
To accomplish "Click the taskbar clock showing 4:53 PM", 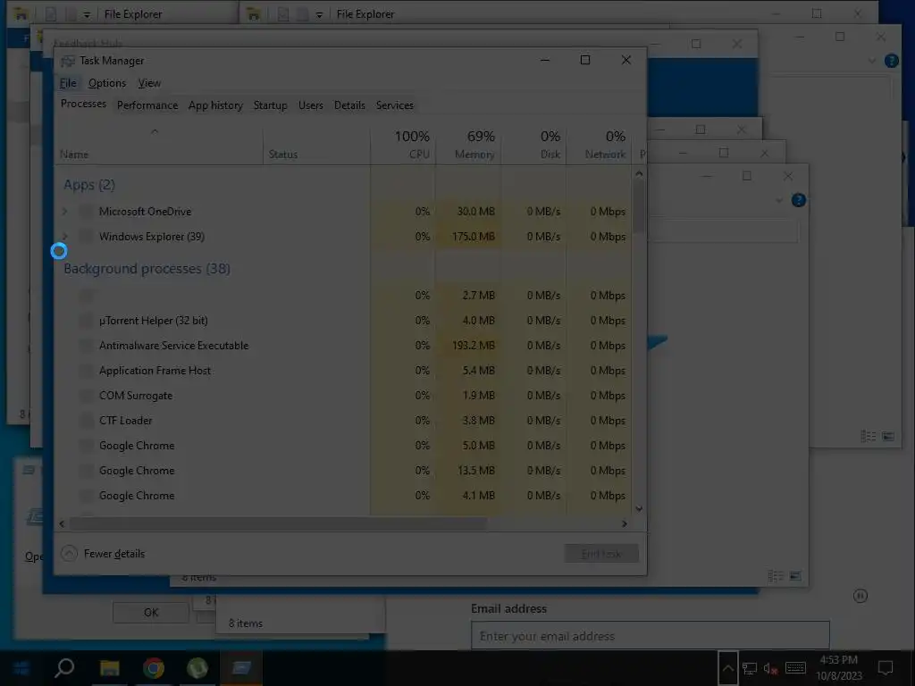I will pyautogui.click(x=838, y=668).
